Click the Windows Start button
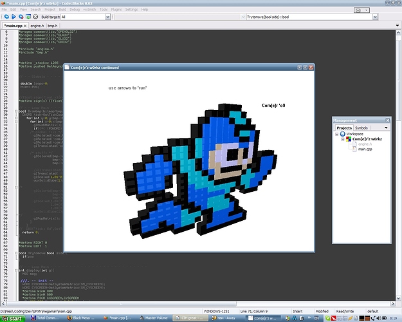 [14, 318]
